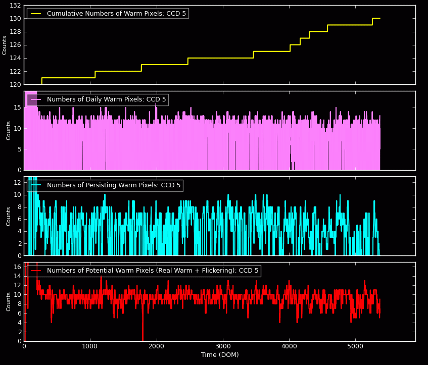Click the 'Time (DOM)' x-axis label

pyautogui.click(x=219, y=355)
